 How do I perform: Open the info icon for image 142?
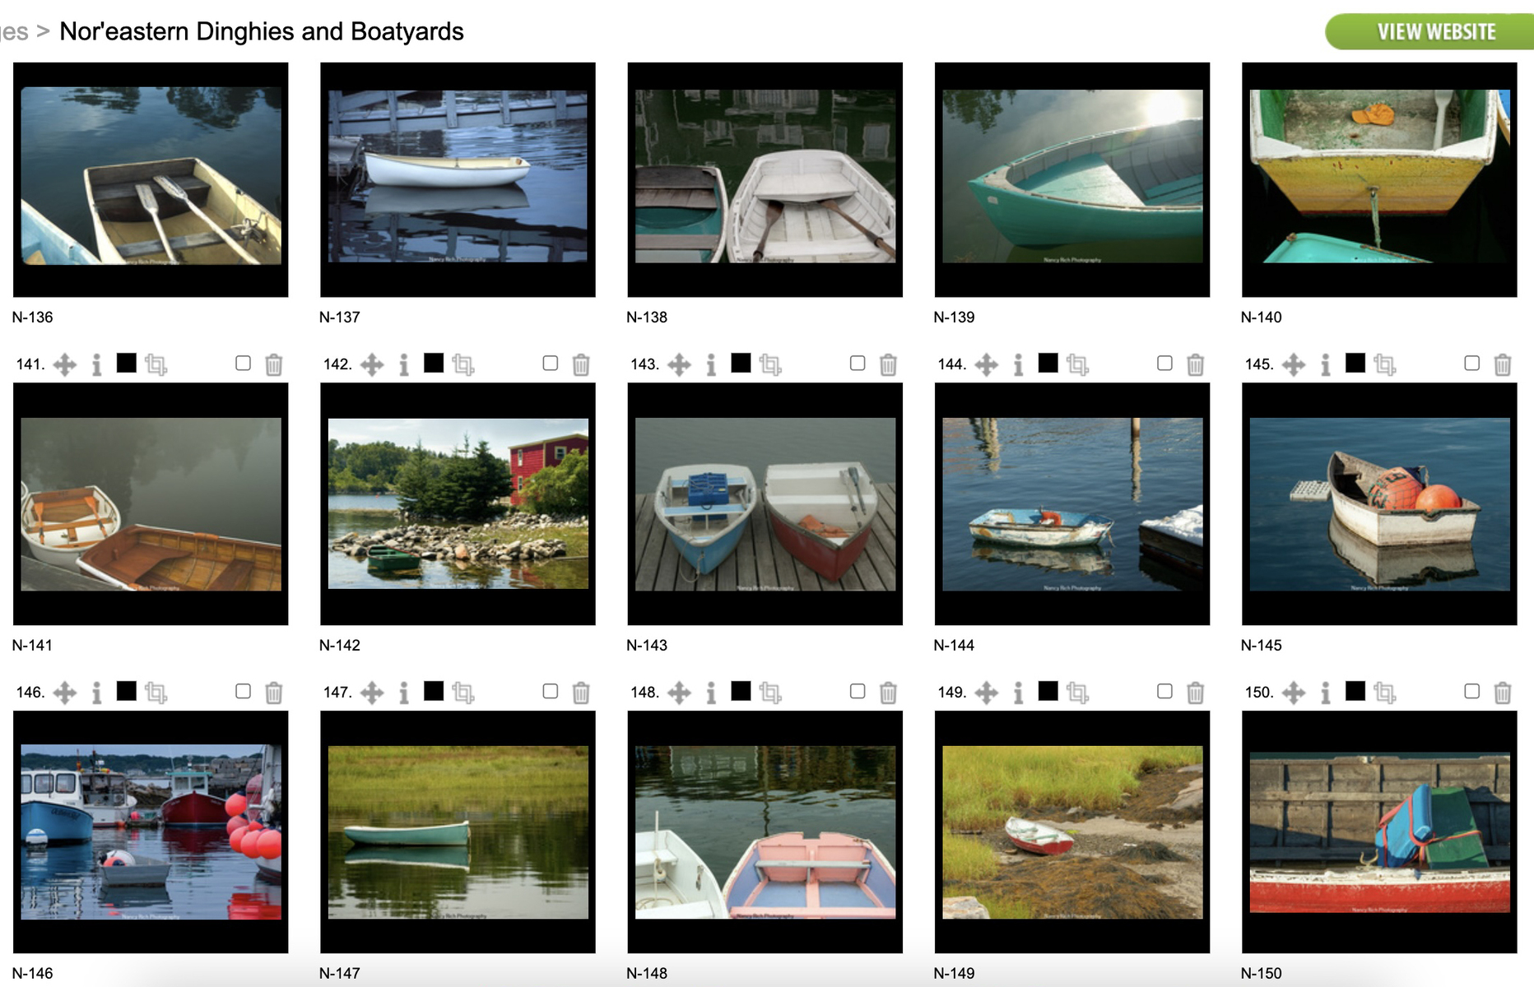(404, 364)
